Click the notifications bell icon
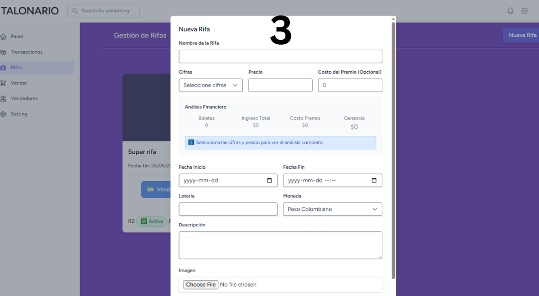 tap(510, 11)
